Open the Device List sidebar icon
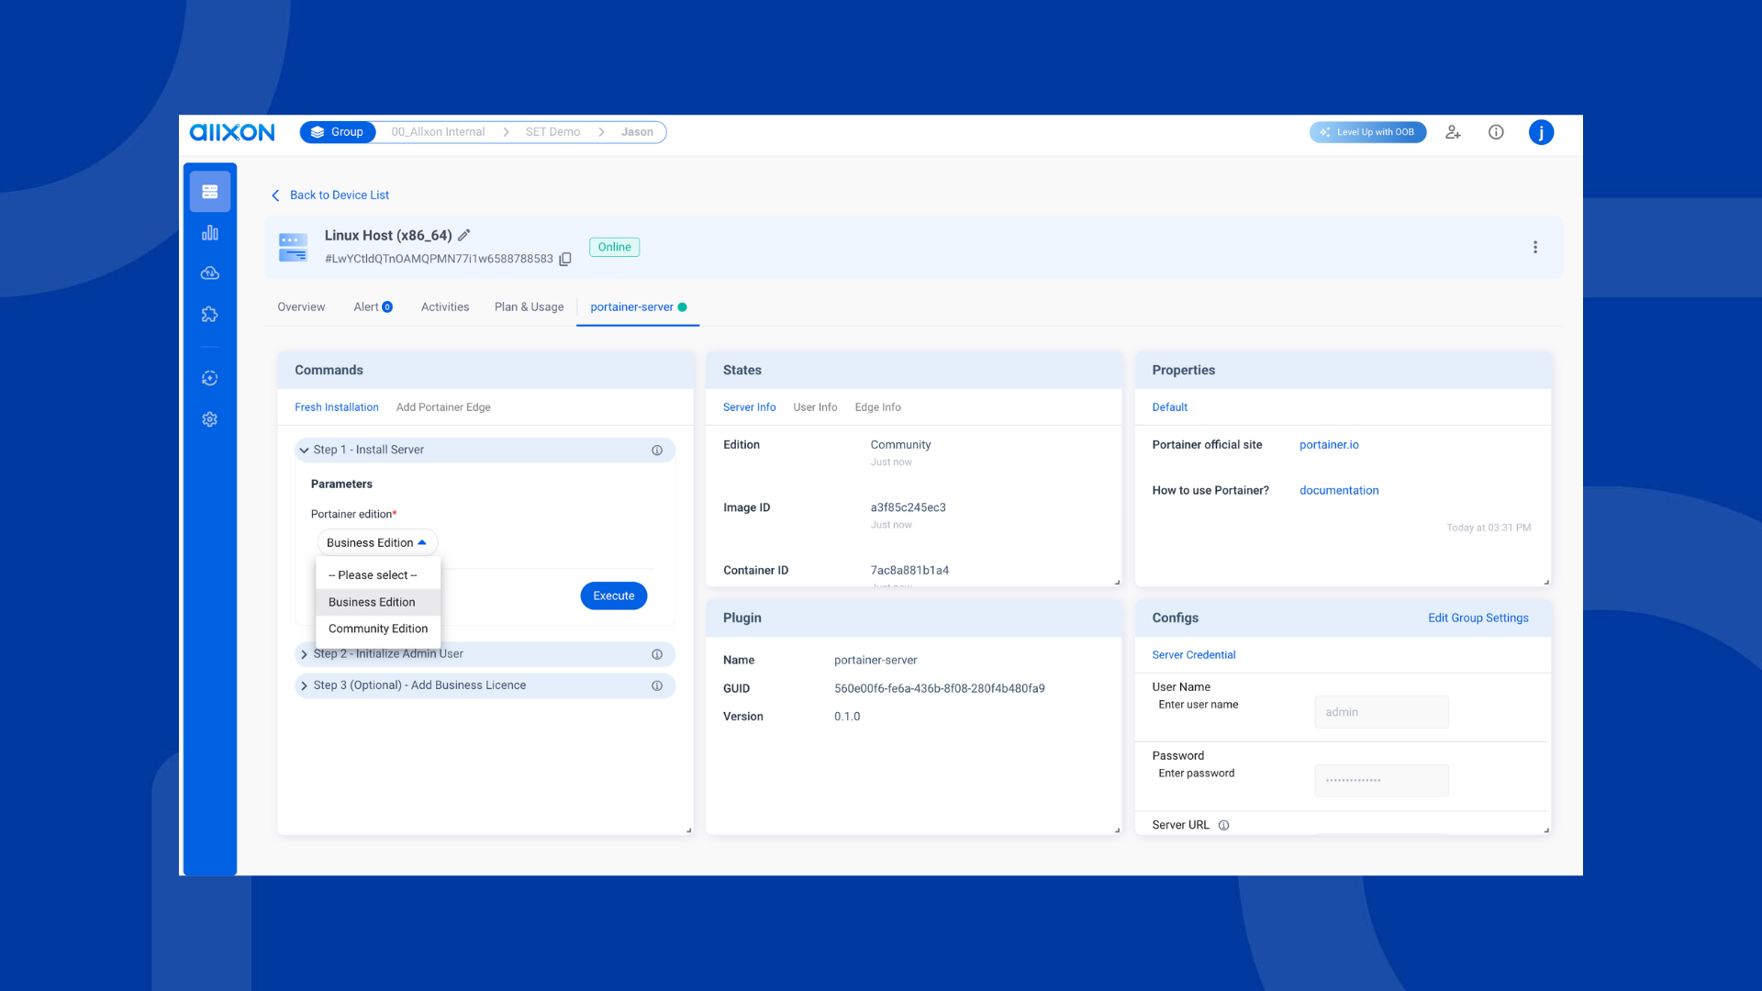The width and height of the screenshot is (1762, 991). tap(209, 191)
